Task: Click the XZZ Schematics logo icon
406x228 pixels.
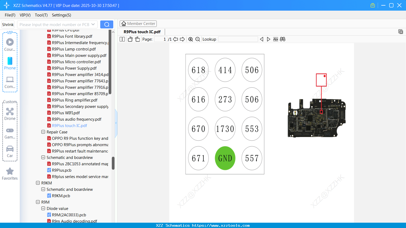Action: (7, 5)
